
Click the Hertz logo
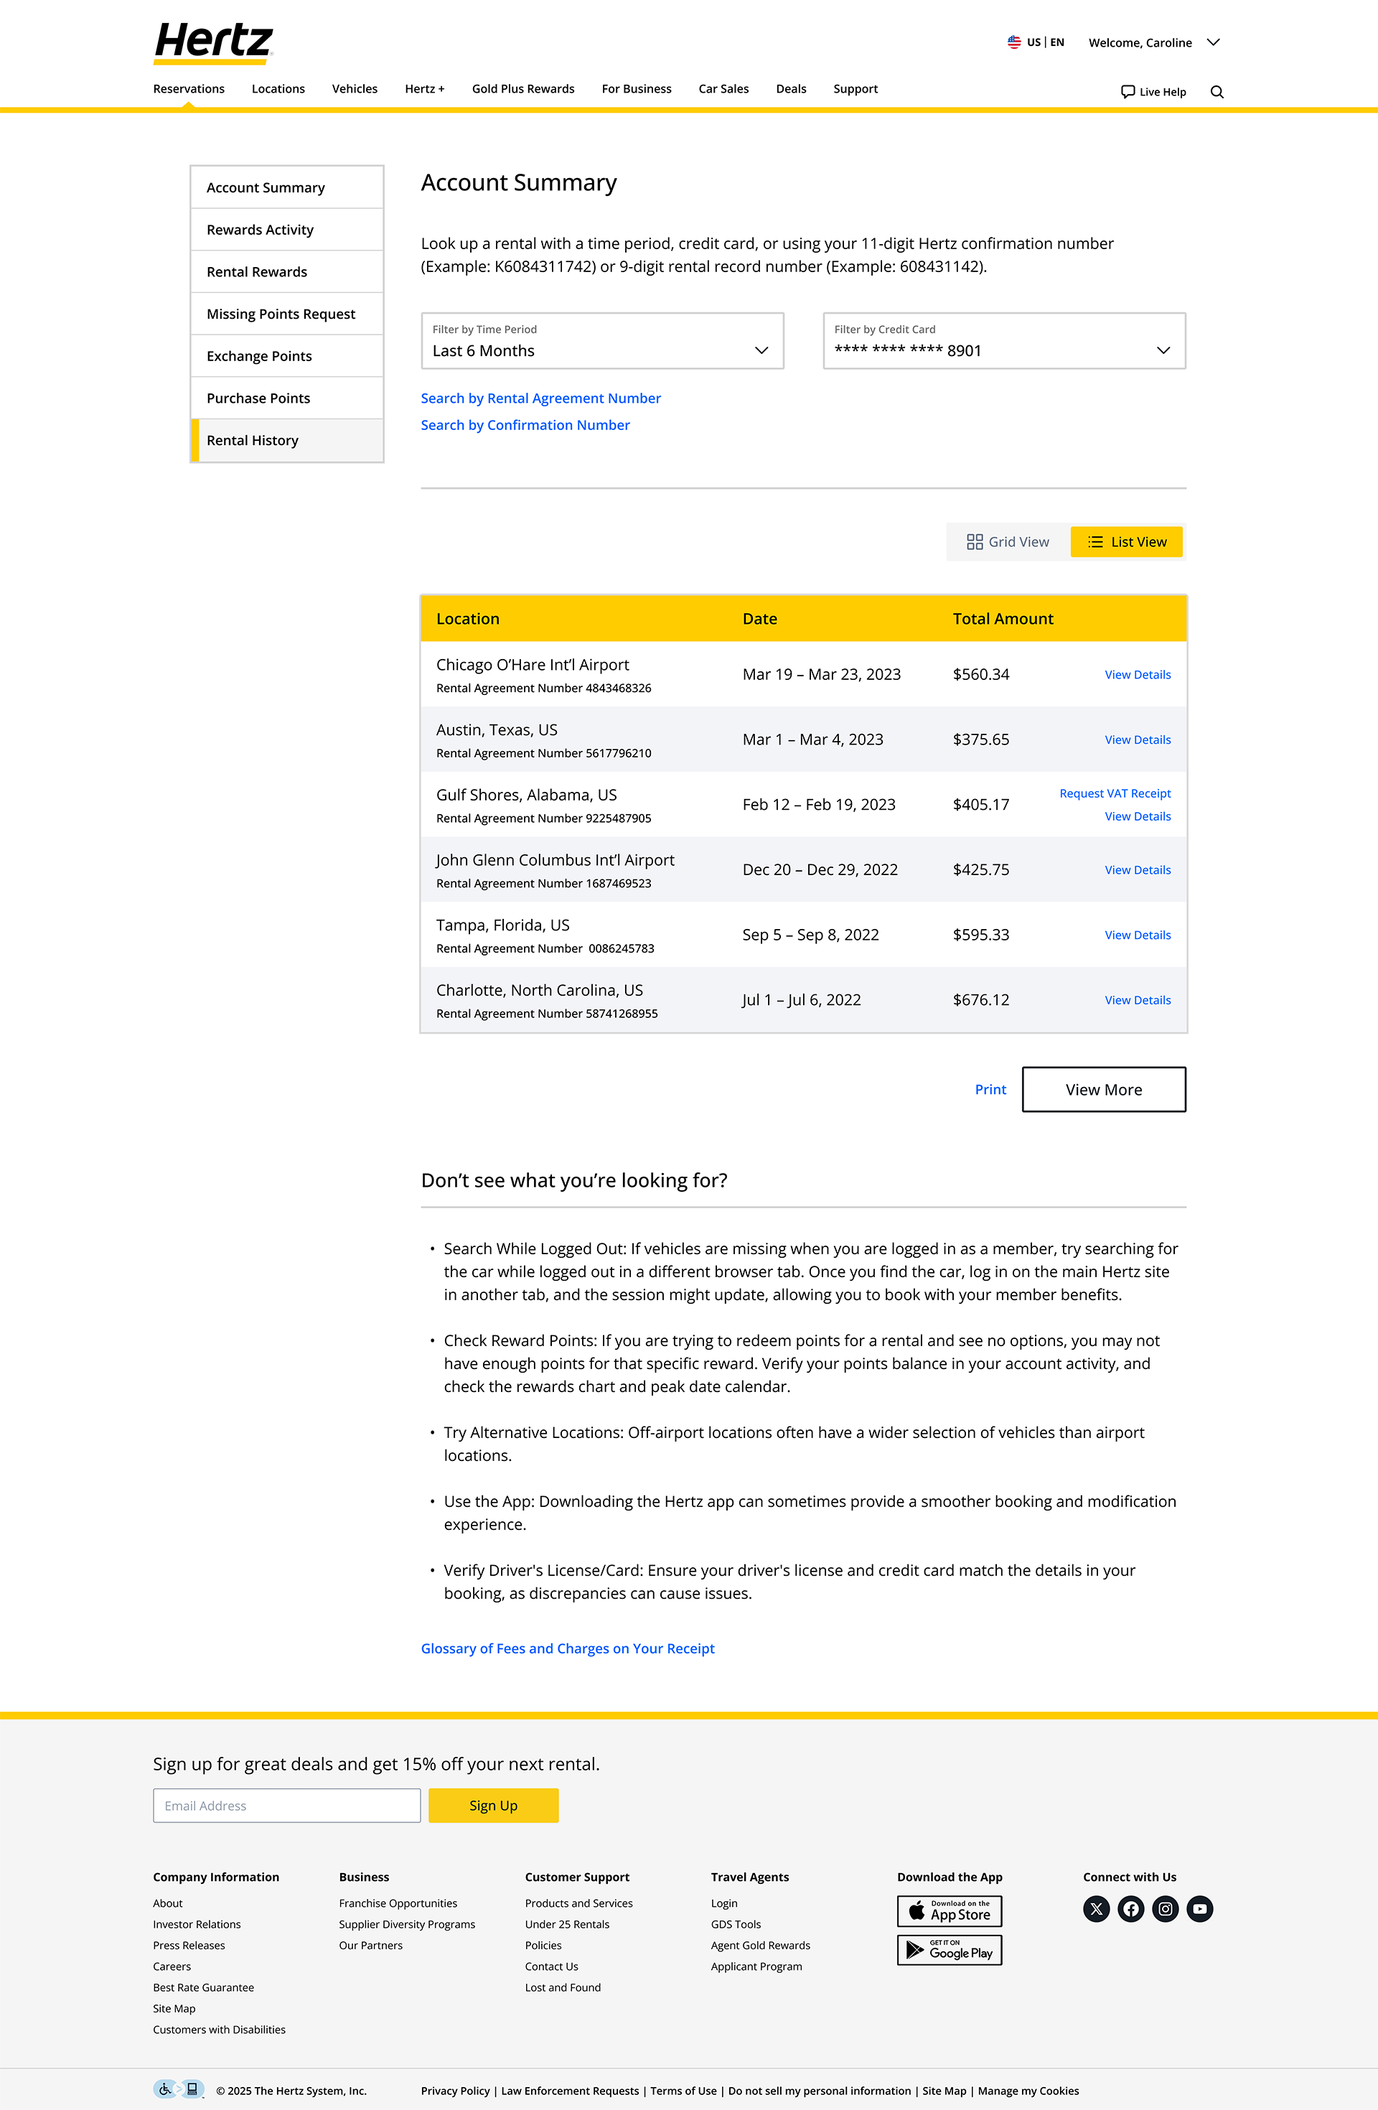pyautogui.click(x=212, y=42)
